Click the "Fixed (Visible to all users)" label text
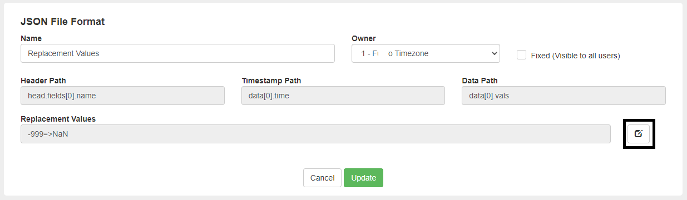The width and height of the screenshot is (687, 200). point(575,56)
